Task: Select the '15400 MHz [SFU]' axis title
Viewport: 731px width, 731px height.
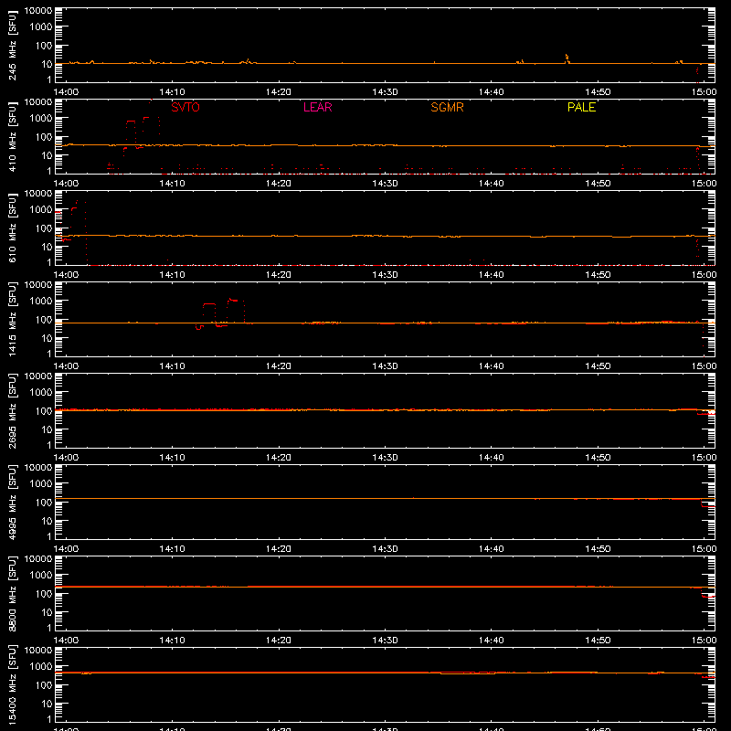Action: 12,684
